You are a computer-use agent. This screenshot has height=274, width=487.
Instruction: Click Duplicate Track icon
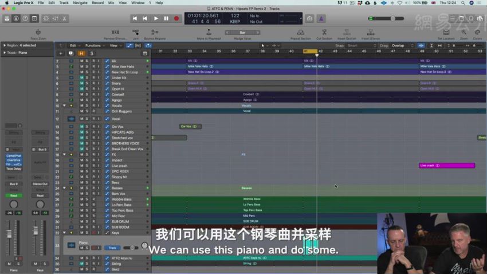(71, 53)
